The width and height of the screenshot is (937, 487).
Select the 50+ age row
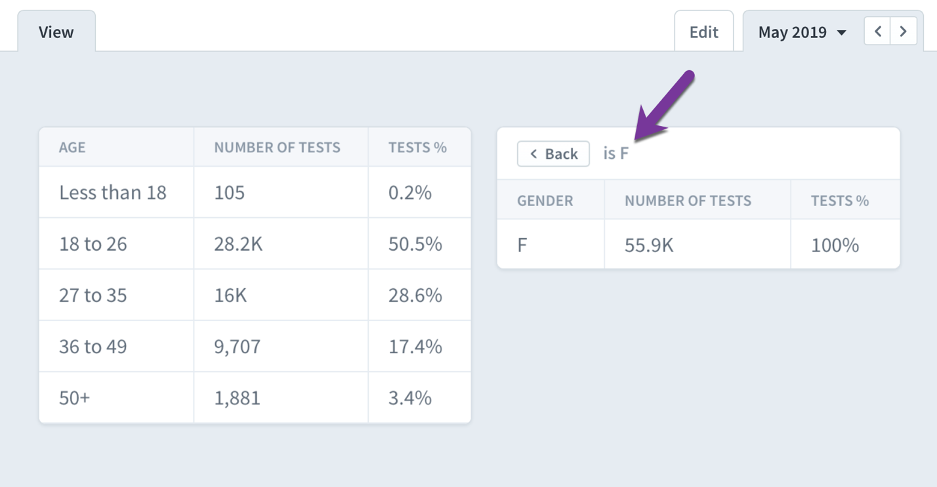(x=255, y=398)
